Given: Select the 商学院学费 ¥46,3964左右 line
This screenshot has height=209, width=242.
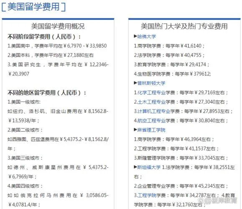Looking at the screenshot, I should (174, 139).
